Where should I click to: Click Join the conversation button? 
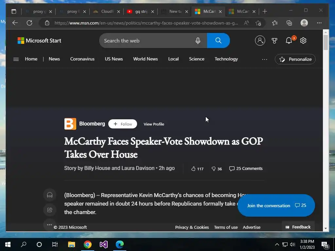(x=276, y=205)
